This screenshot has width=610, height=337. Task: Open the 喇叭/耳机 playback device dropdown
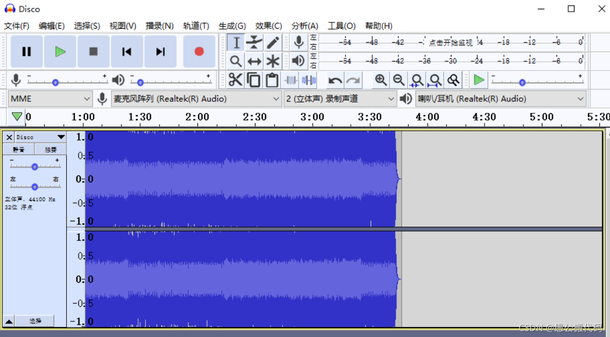(501, 99)
